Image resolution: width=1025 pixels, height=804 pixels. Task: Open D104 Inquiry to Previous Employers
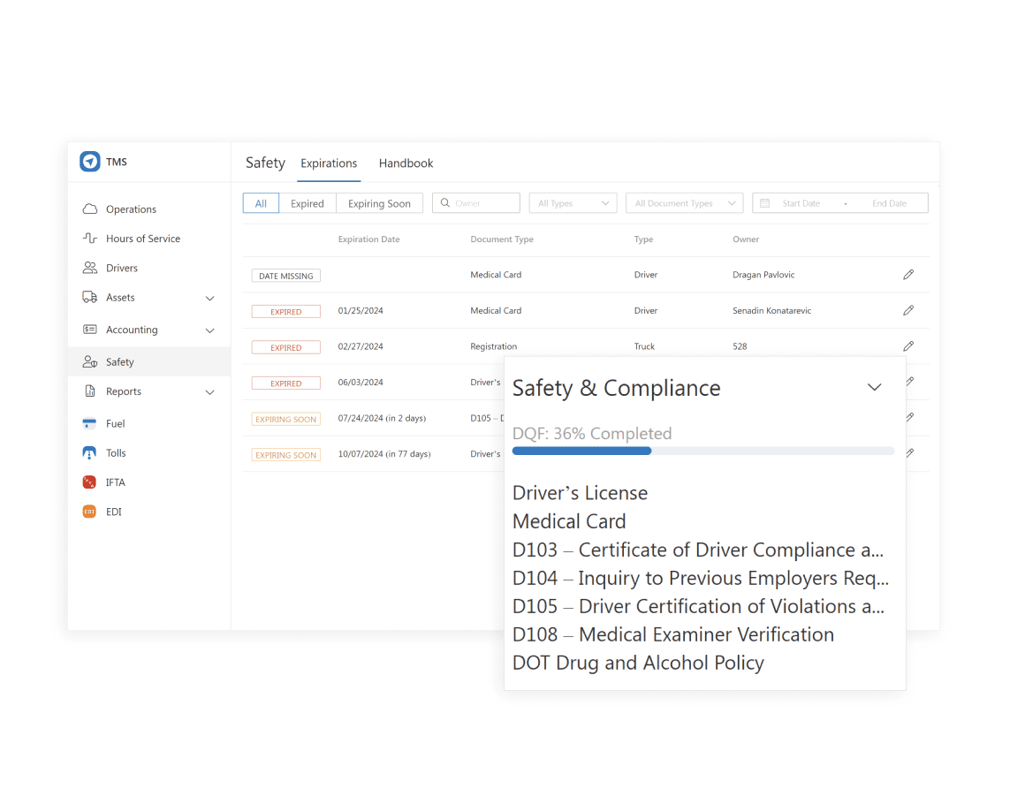(700, 579)
